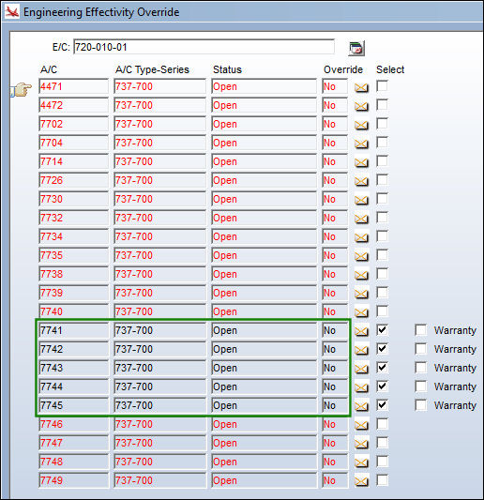The height and width of the screenshot is (500, 484).
Task: Click the Override field for A/C 7732
Action: point(335,218)
